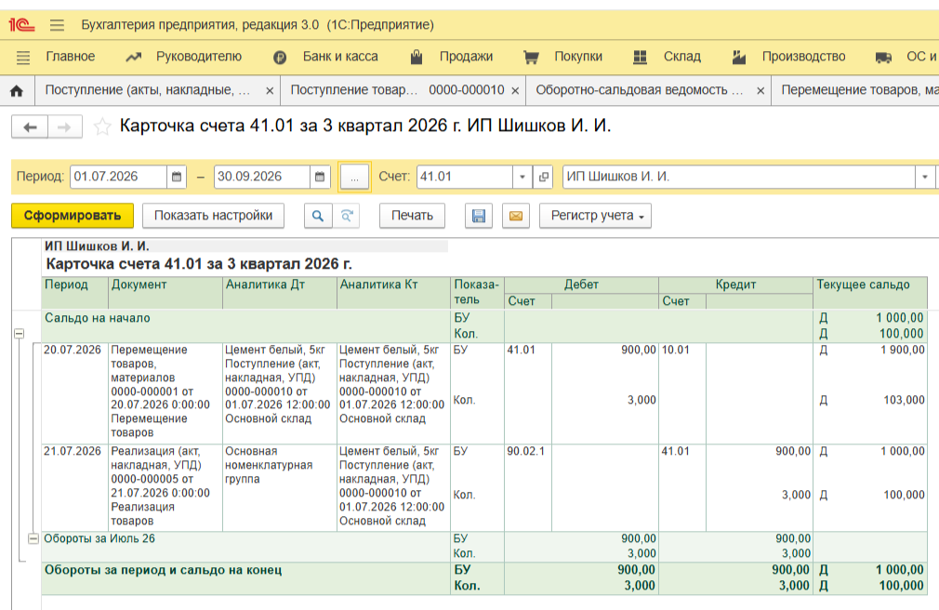Open Продажи menu section
Image resolution: width=939 pixels, height=610 pixels.
pos(466,57)
